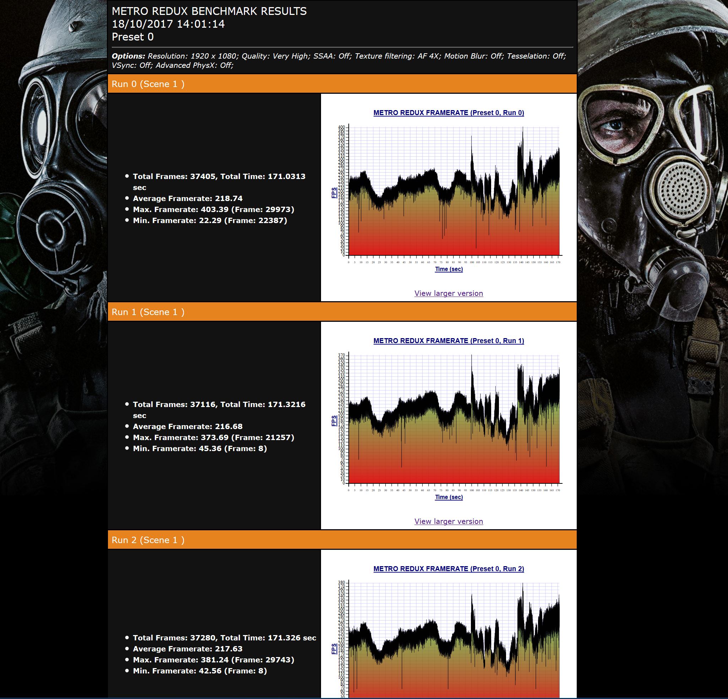Click chart title 'Preset 0, Run 0'
The image size is (728, 699).
[x=448, y=113]
